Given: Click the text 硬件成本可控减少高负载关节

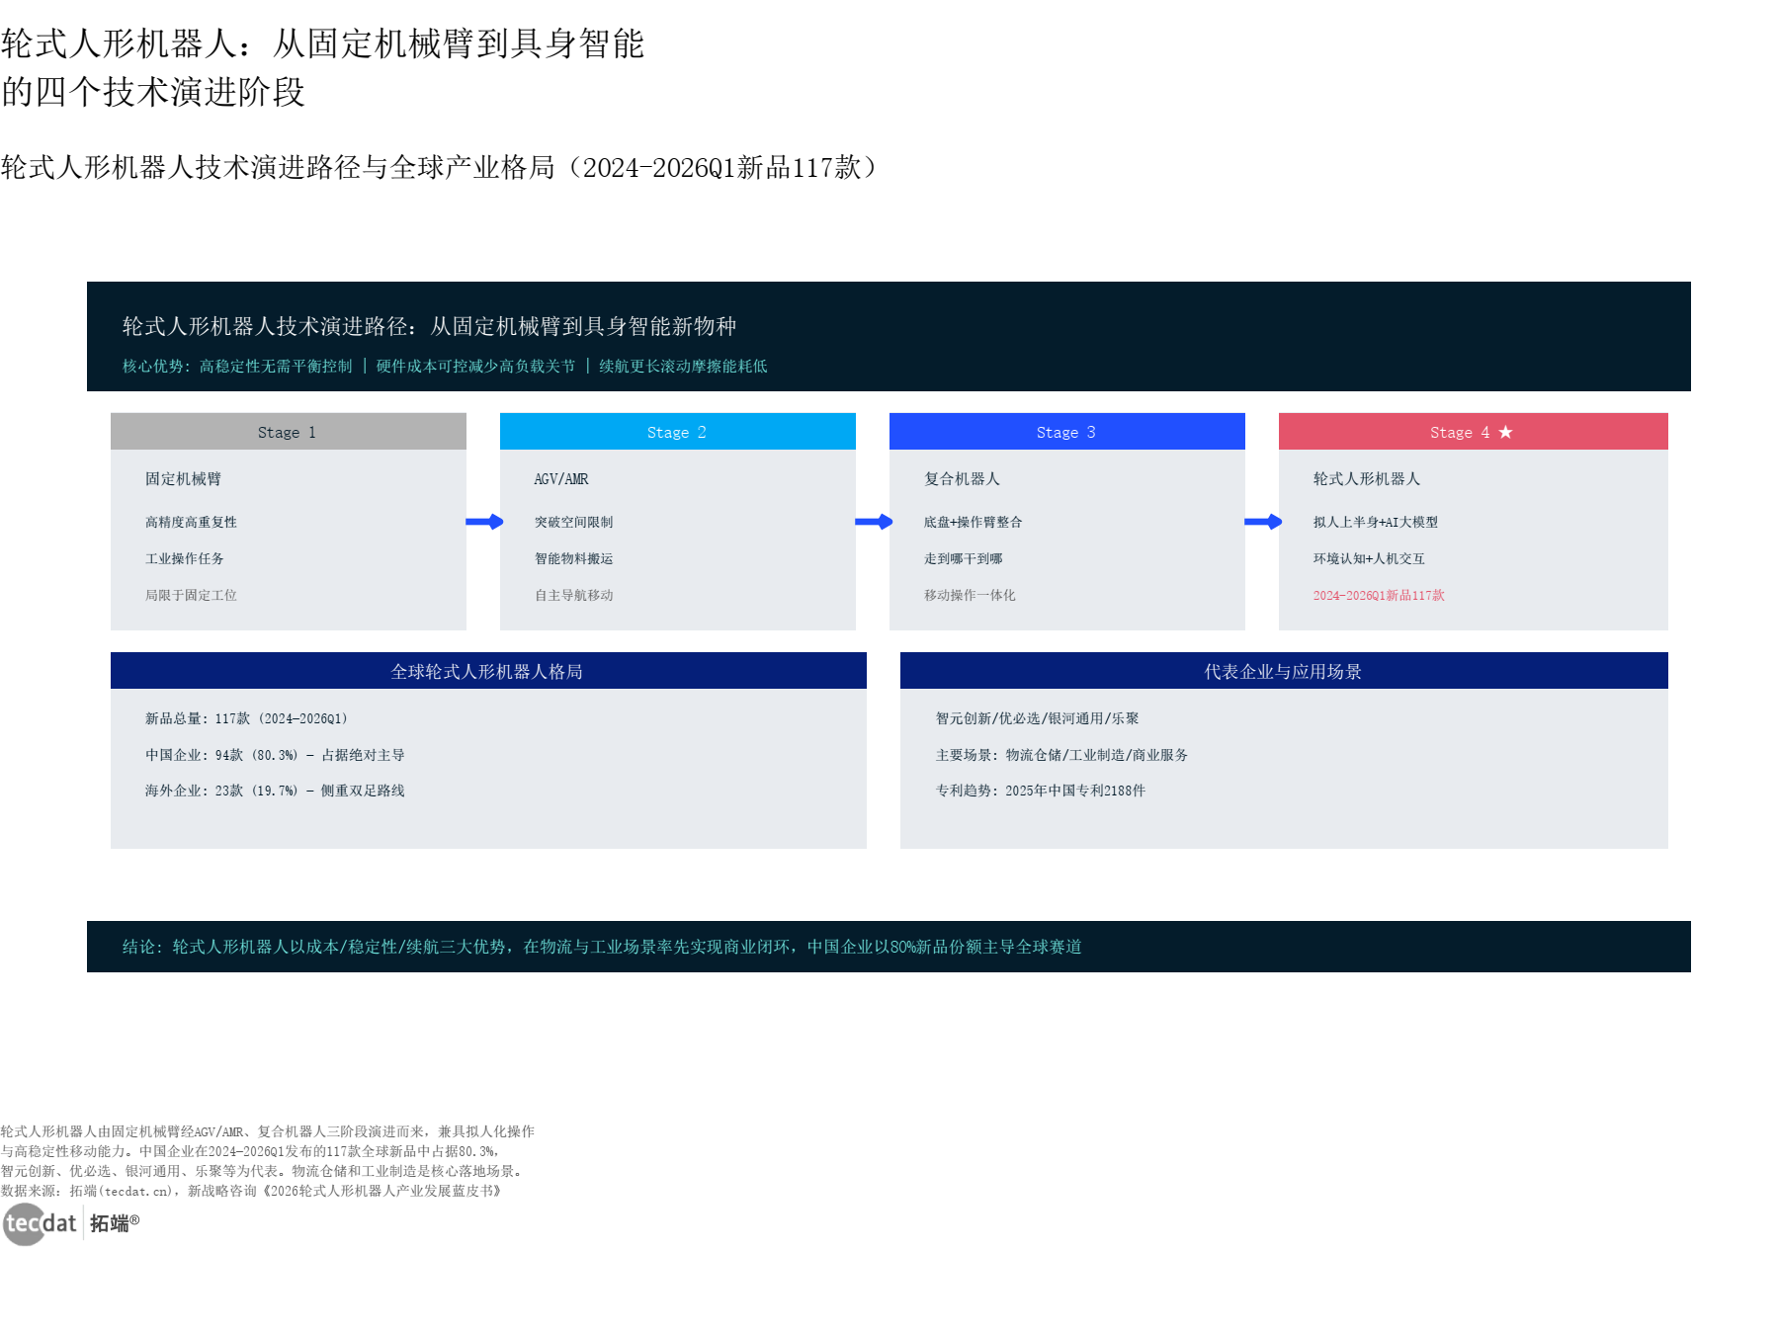Looking at the screenshot, I should [x=475, y=366].
